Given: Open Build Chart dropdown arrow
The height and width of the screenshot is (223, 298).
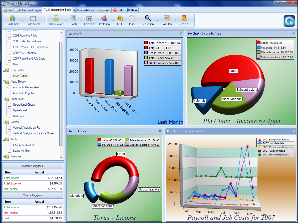Looking at the screenshot, I should [23, 20].
